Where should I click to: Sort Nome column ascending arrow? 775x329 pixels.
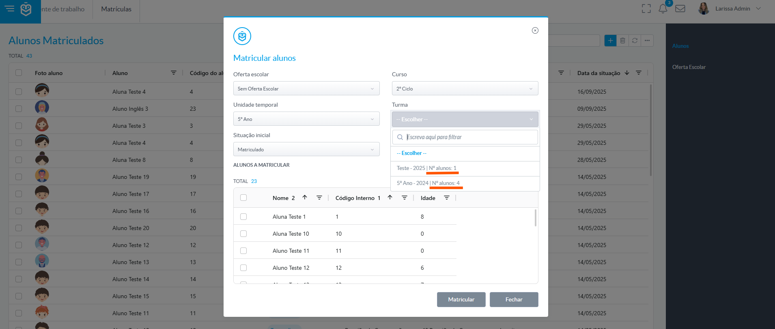click(x=305, y=198)
